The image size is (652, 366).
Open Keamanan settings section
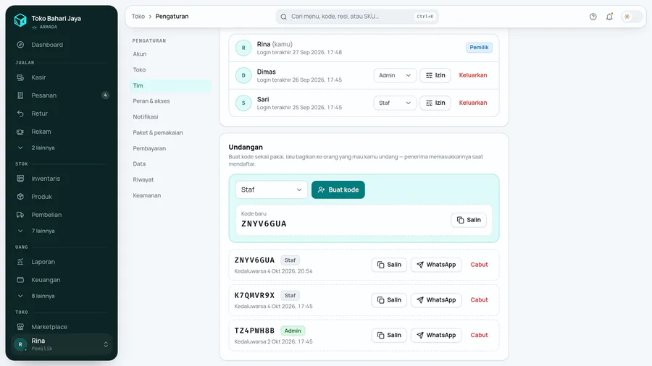point(170,195)
